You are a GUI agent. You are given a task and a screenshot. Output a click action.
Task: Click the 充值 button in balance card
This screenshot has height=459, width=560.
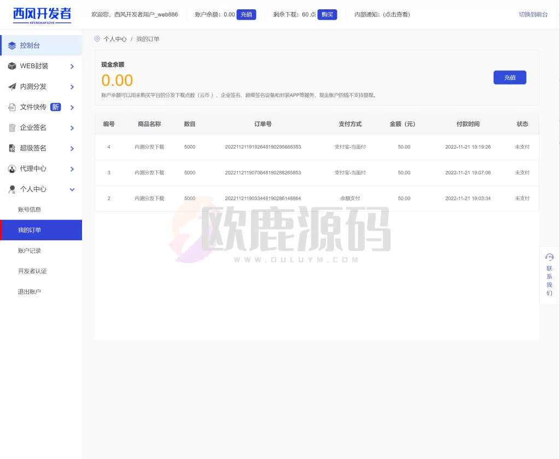tap(509, 77)
